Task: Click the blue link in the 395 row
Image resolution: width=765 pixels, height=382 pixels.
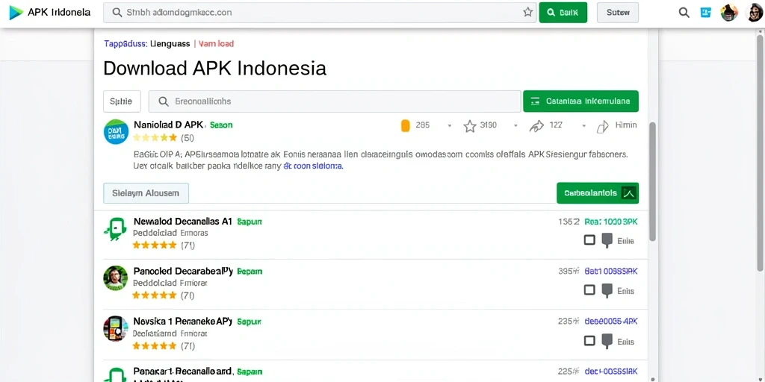Action: [611, 272]
